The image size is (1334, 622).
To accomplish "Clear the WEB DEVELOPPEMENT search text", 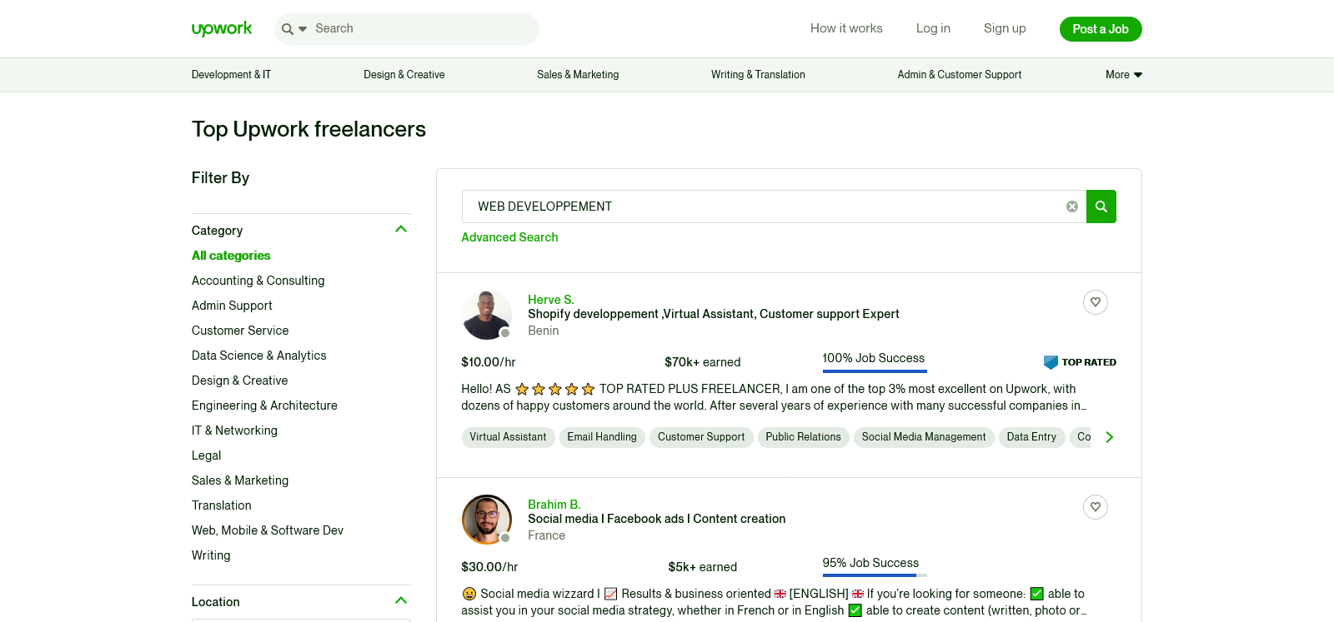I will tap(1072, 207).
